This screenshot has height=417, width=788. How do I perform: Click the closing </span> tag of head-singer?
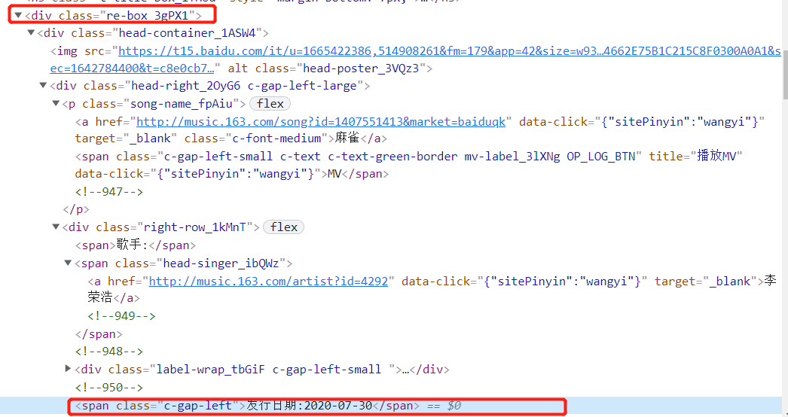click(x=99, y=334)
